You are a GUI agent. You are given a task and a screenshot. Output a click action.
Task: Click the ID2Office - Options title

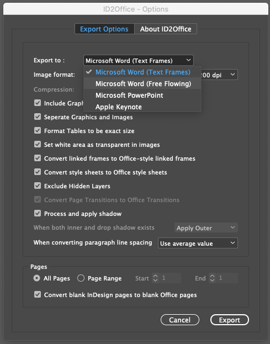[136, 9]
